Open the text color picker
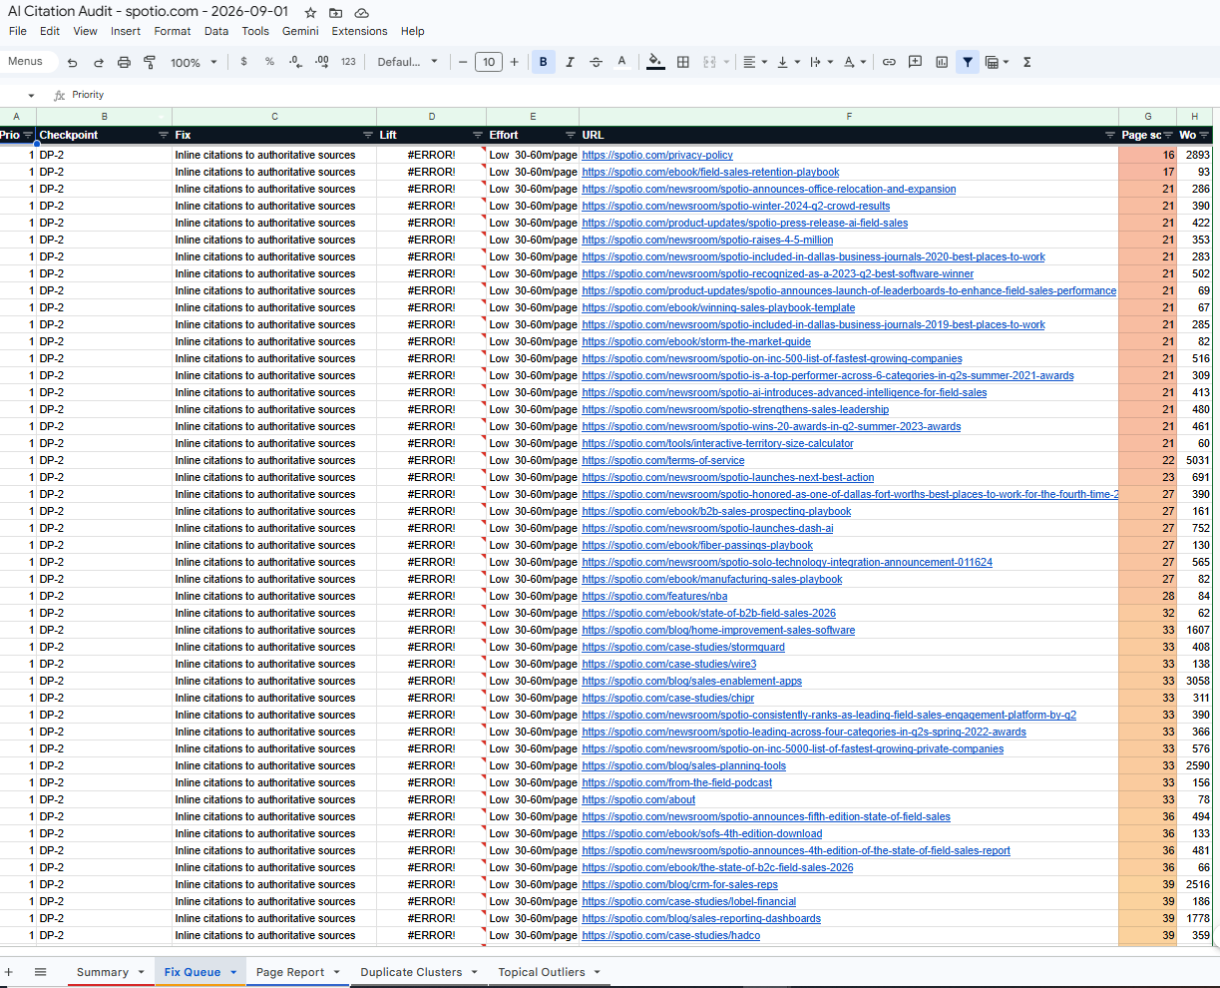 click(x=621, y=62)
